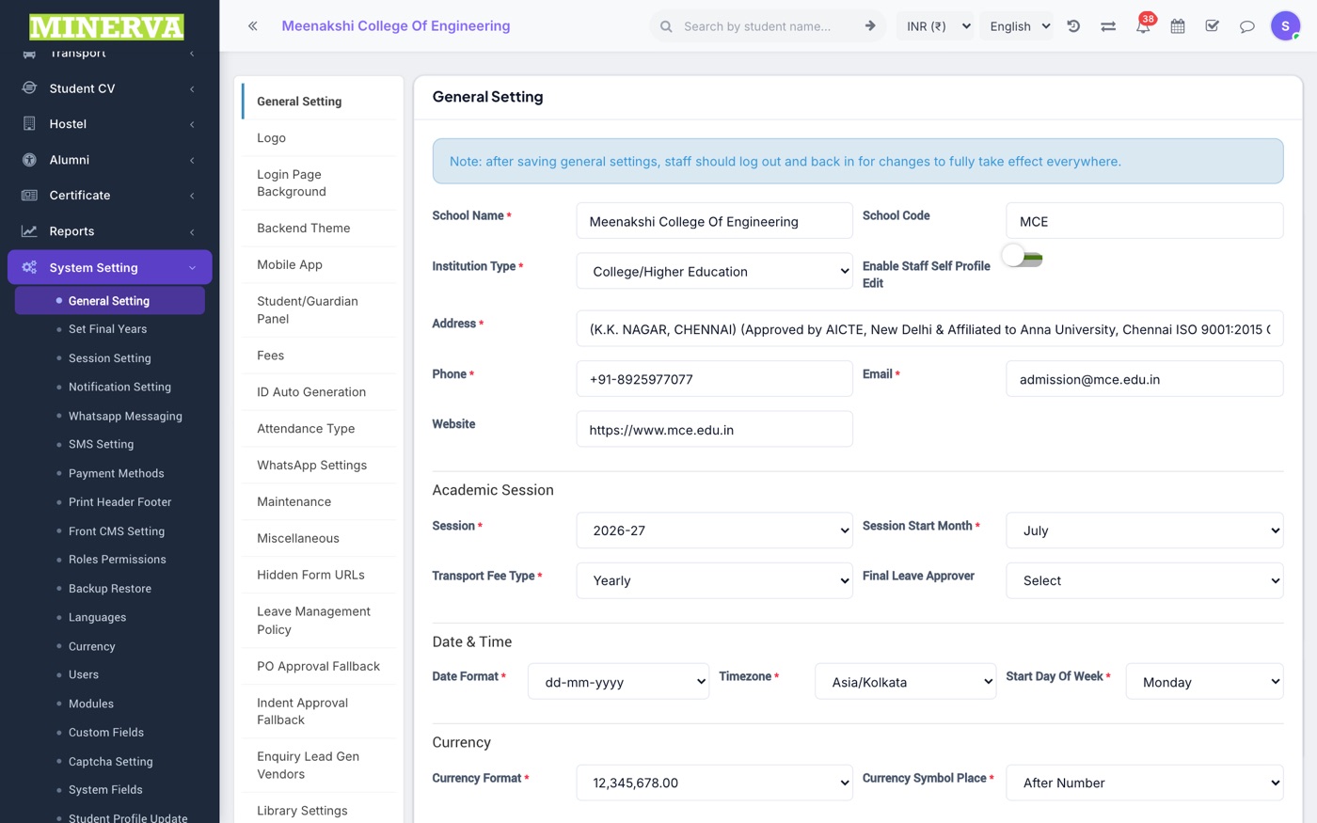
Task: Open user profile avatar S
Action: pyautogui.click(x=1286, y=26)
